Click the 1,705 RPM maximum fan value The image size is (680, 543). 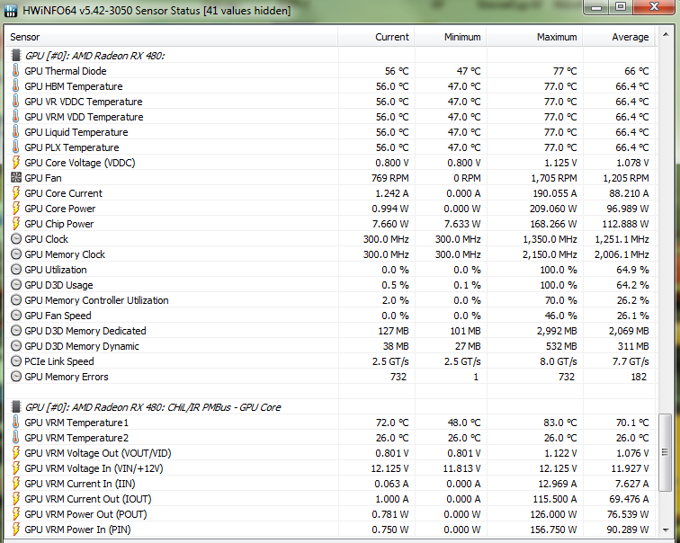click(x=554, y=178)
